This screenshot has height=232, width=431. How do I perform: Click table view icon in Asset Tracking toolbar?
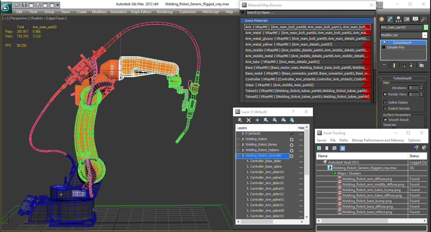(343, 148)
